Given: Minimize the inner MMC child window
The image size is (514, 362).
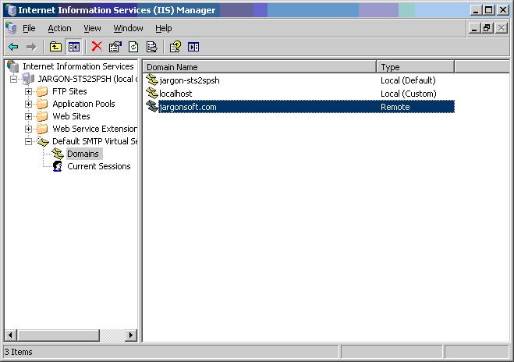Looking at the screenshot, I should tap(473, 29).
